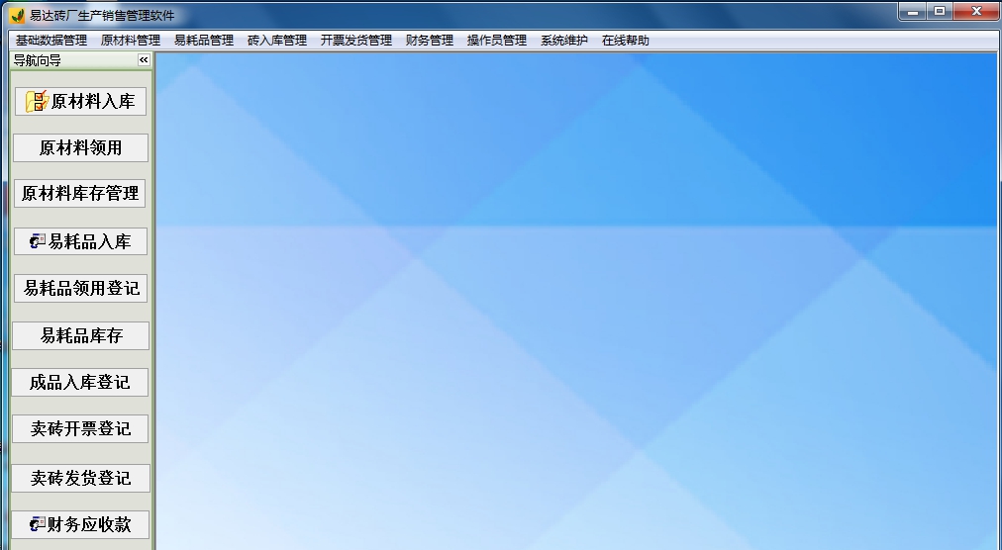Viewport: 1002px width, 550px height.
Task: Open the 易耗品管理 menu
Action: click(x=204, y=41)
